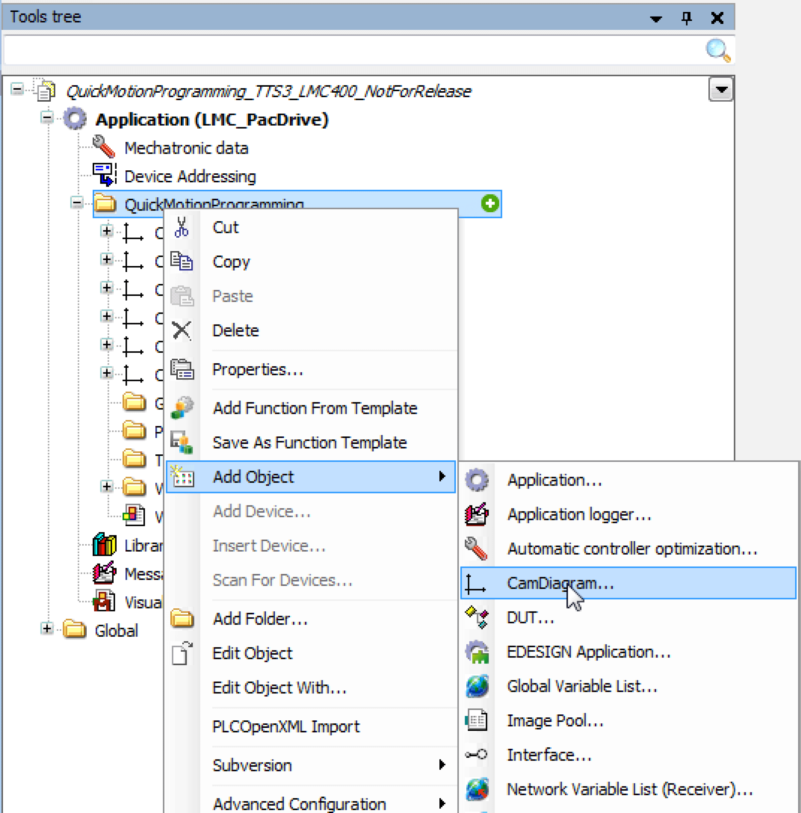
Task: Open Properties... from the context menu
Action: tap(311, 369)
